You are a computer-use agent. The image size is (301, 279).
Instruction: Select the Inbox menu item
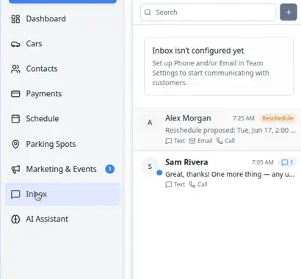click(62, 194)
